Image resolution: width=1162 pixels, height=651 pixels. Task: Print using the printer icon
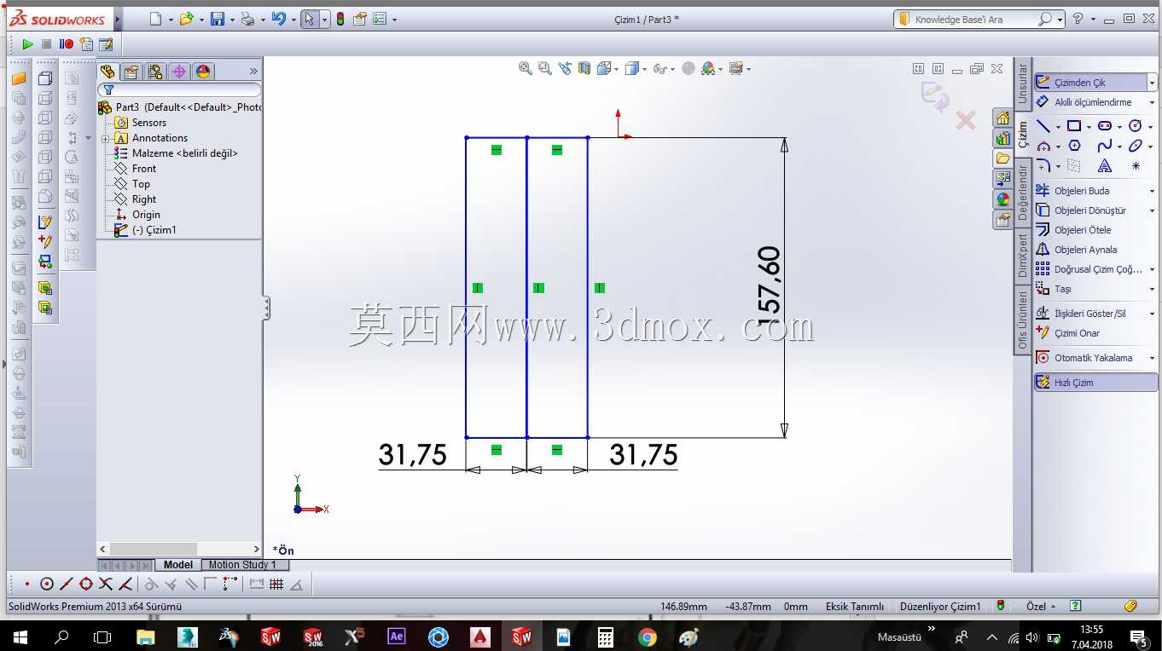(247, 19)
